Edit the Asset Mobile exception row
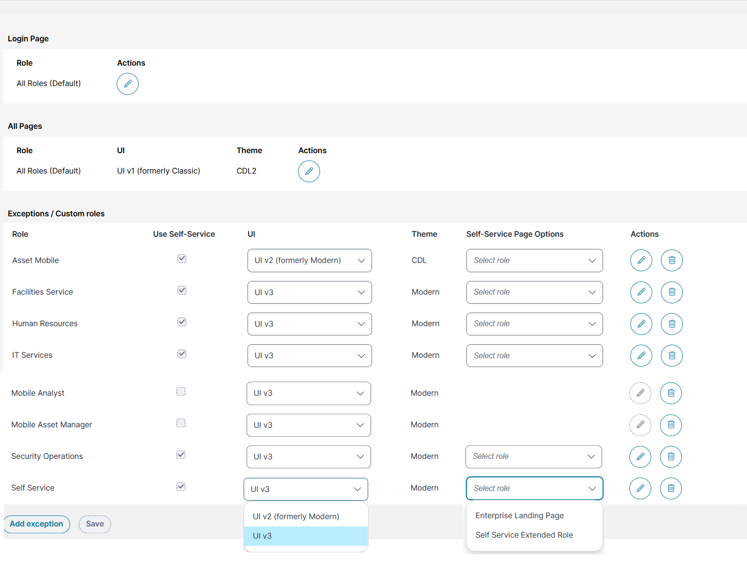This screenshot has height=561, width=747. (x=641, y=261)
